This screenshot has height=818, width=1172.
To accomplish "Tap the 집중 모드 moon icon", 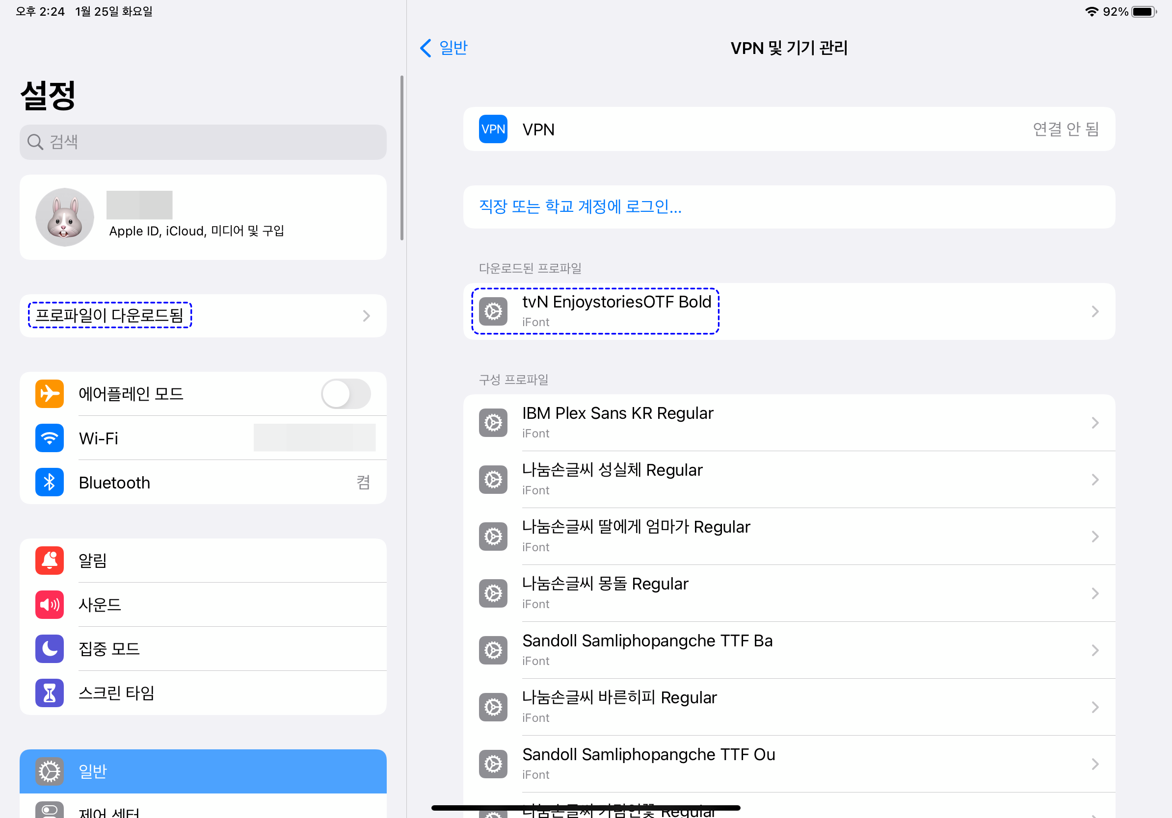I will coord(50,649).
